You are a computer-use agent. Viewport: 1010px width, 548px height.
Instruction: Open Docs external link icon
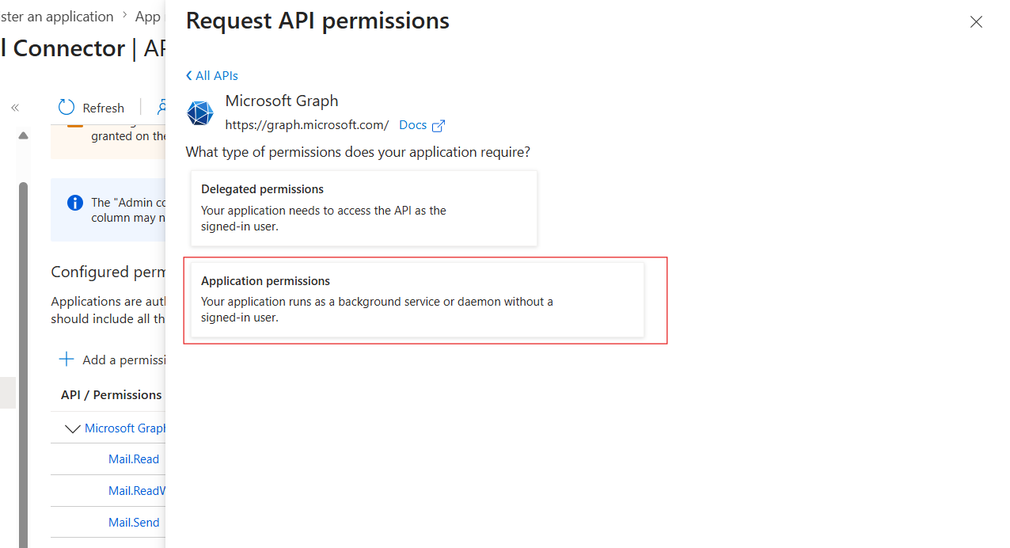point(439,125)
